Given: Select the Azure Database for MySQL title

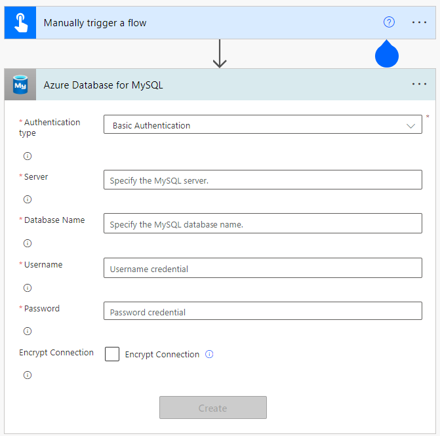Looking at the screenshot, I should [x=103, y=85].
